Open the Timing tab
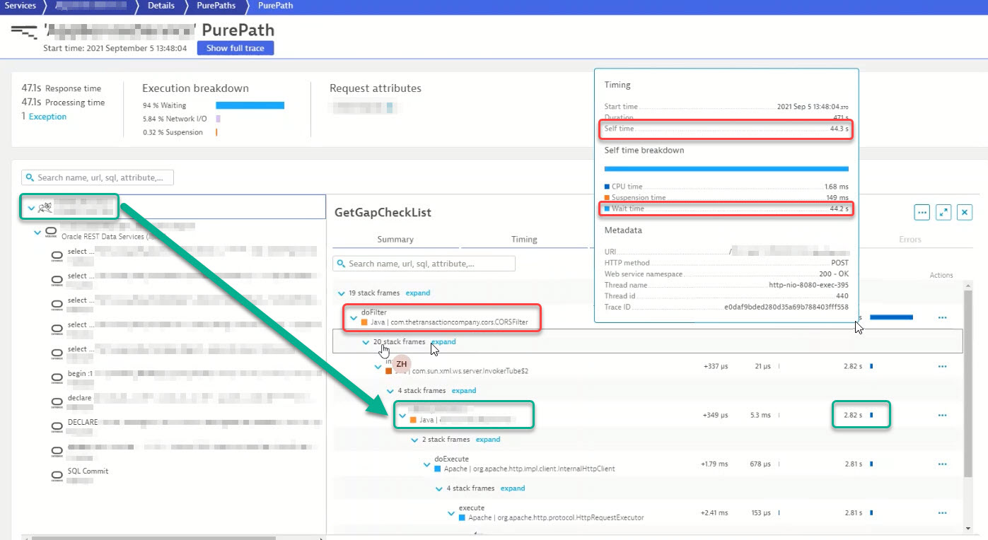988x540 pixels. (x=525, y=239)
